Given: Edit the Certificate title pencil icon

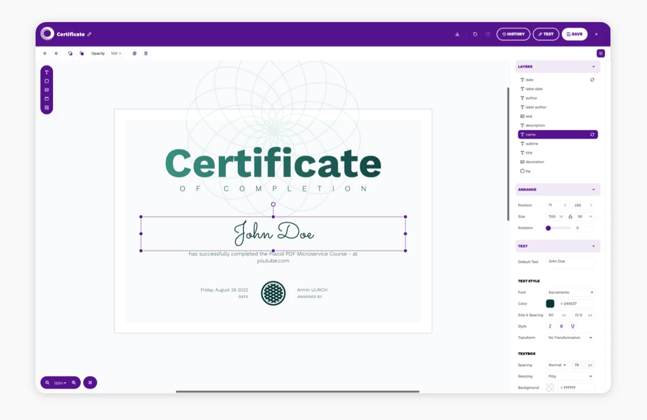Looking at the screenshot, I should click(90, 34).
